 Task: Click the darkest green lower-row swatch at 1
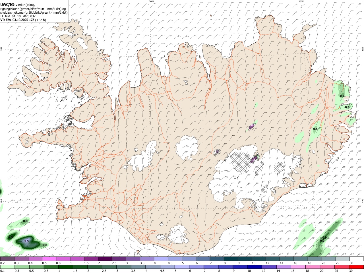[x=65, y=267]
